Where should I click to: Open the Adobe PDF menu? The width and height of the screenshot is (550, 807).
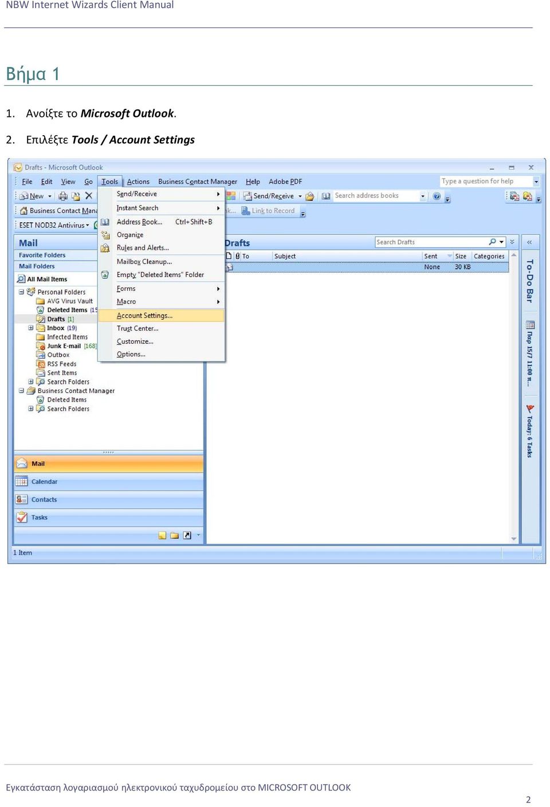285,182
